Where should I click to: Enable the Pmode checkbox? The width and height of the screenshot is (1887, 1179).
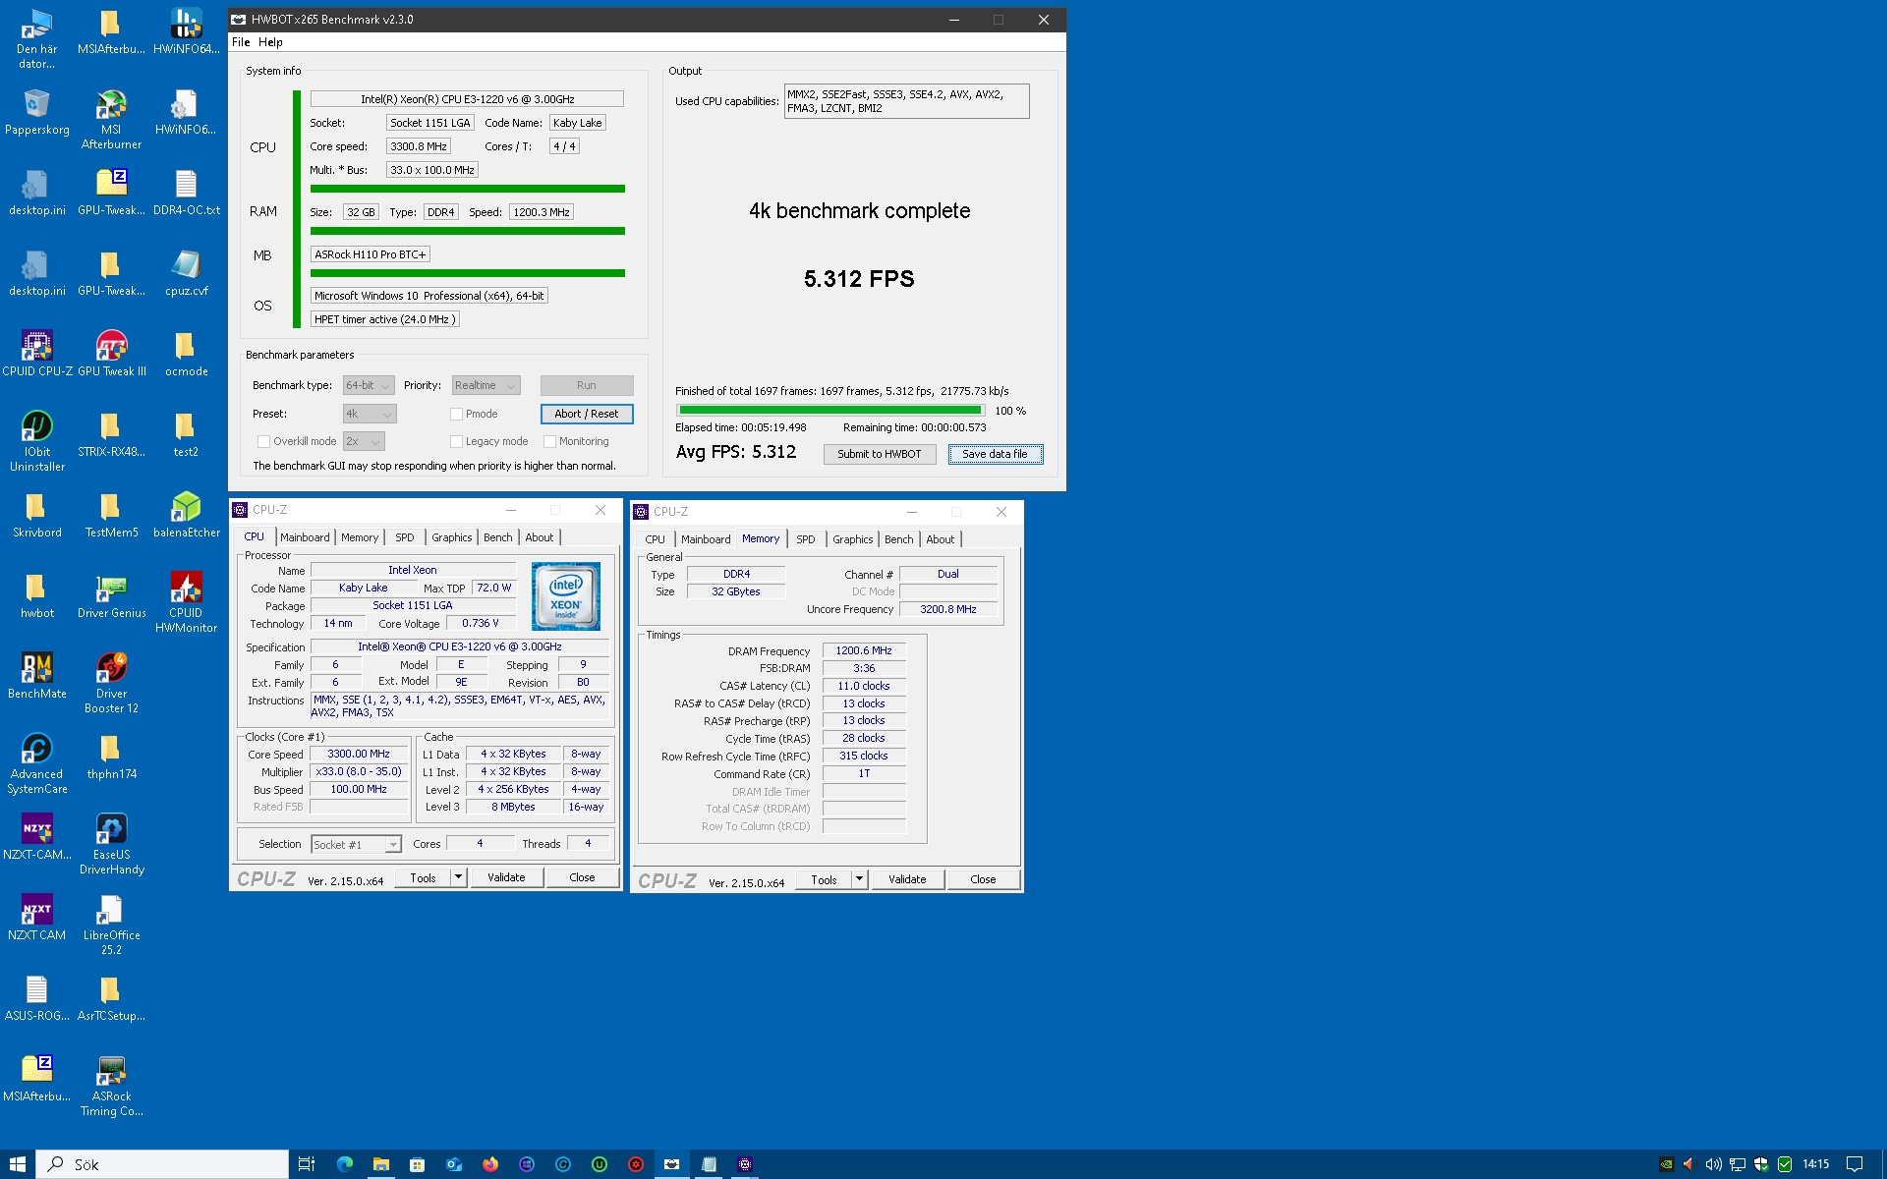tap(456, 414)
